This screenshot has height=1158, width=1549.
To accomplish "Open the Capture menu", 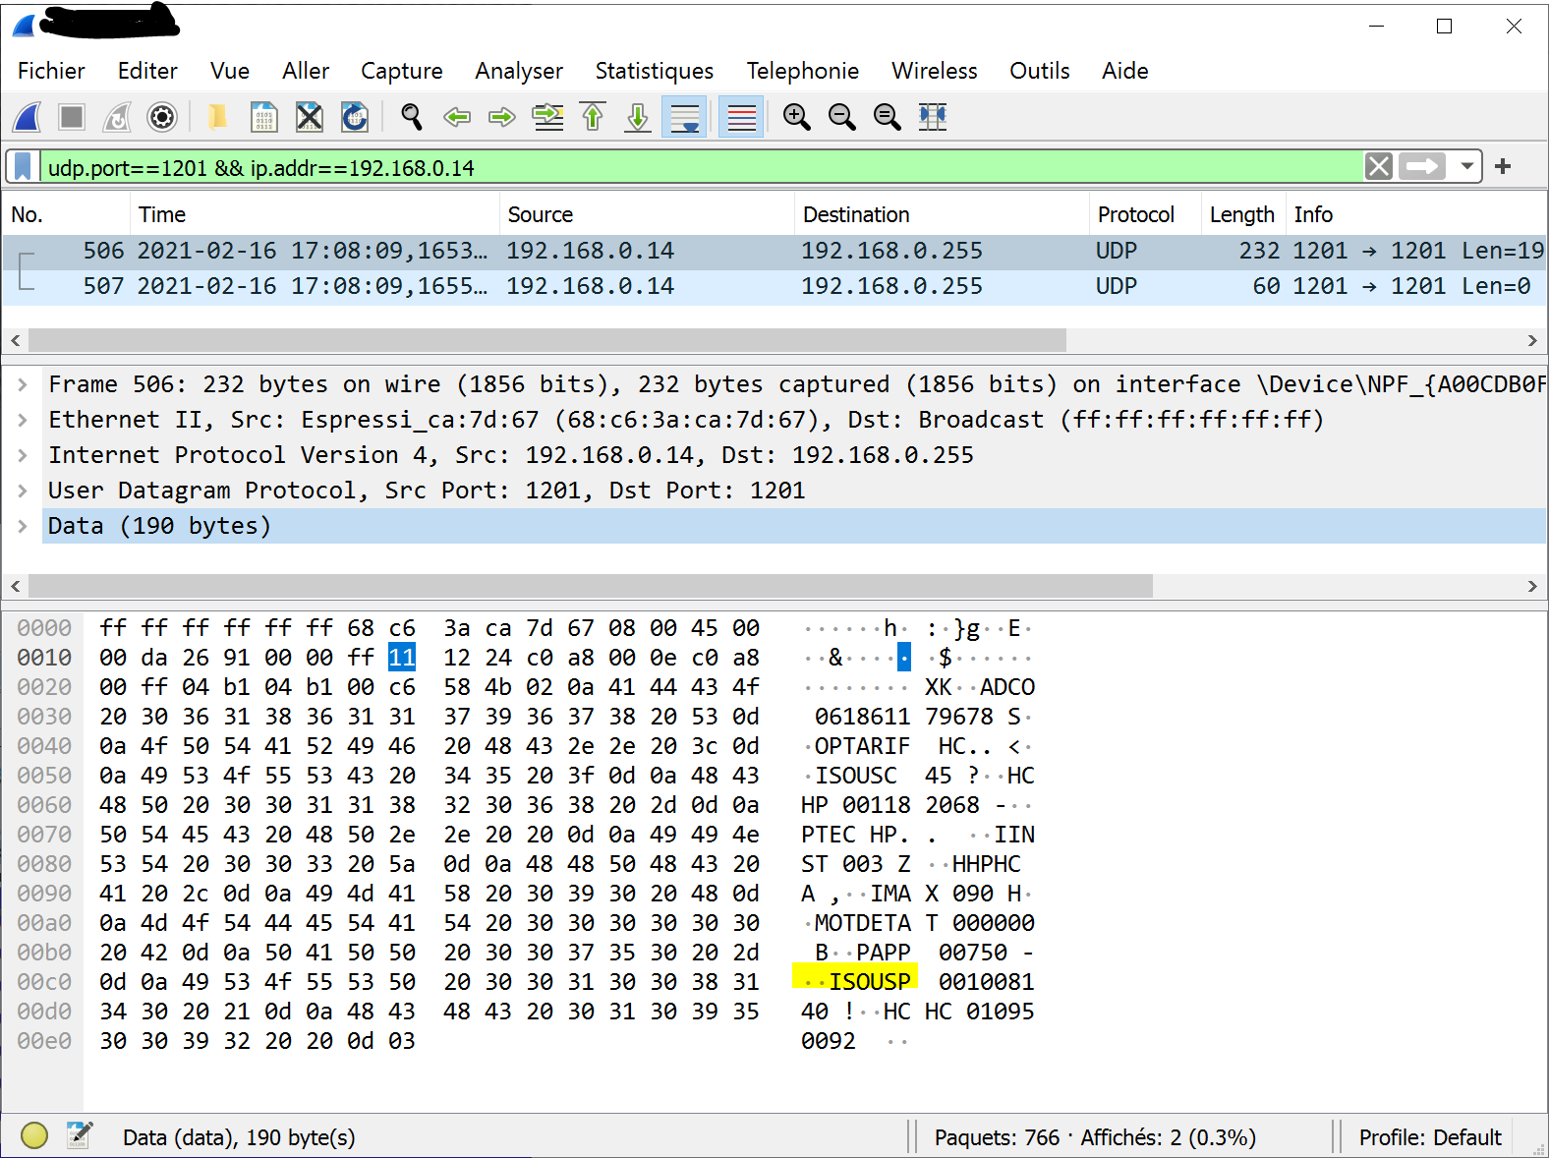I will (401, 71).
